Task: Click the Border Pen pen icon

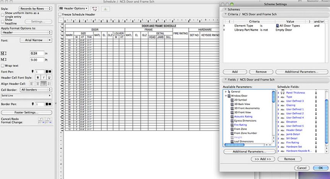Action: (32, 104)
